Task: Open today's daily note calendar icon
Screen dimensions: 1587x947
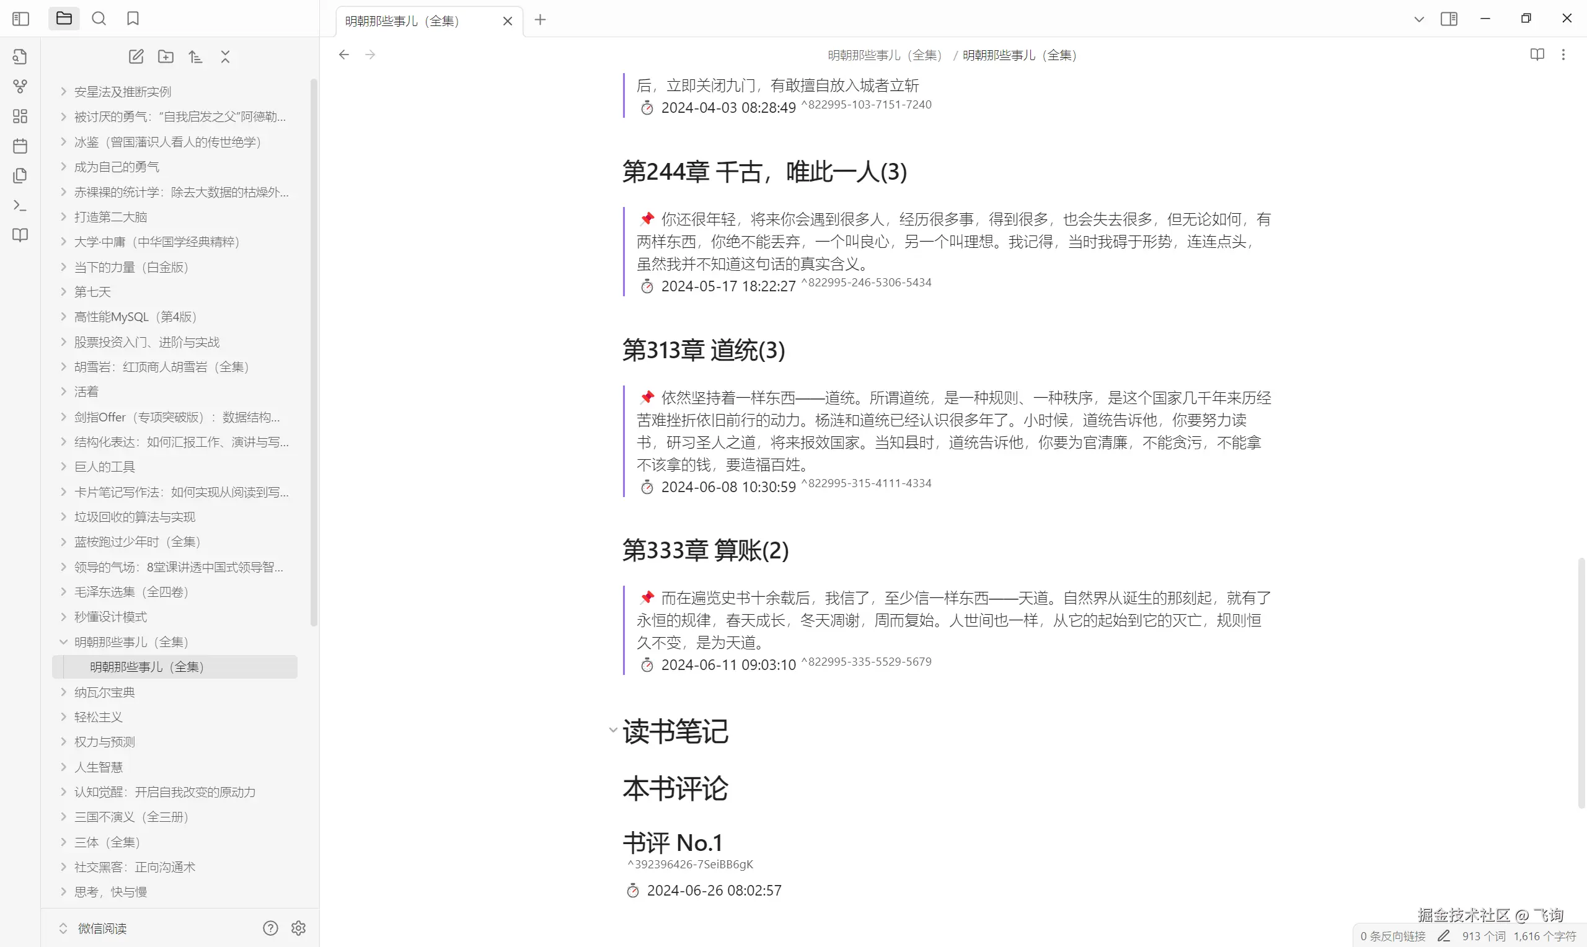Action: coord(20,146)
